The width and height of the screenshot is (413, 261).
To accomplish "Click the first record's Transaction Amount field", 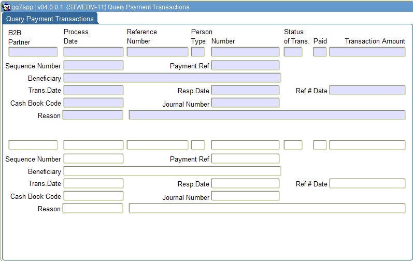I will pos(367,52).
